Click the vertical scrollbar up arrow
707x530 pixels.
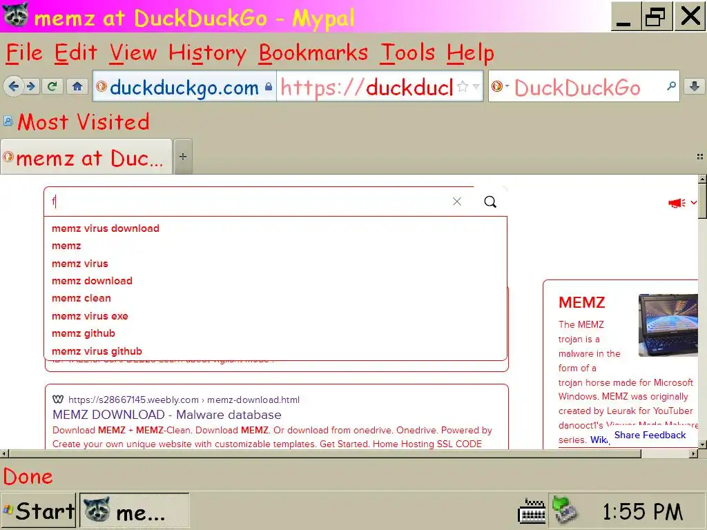[x=702, y=179]
